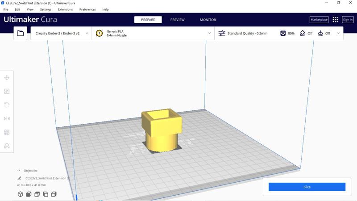Open the Edit menu
357x201 pixels.
coord(17,9)
